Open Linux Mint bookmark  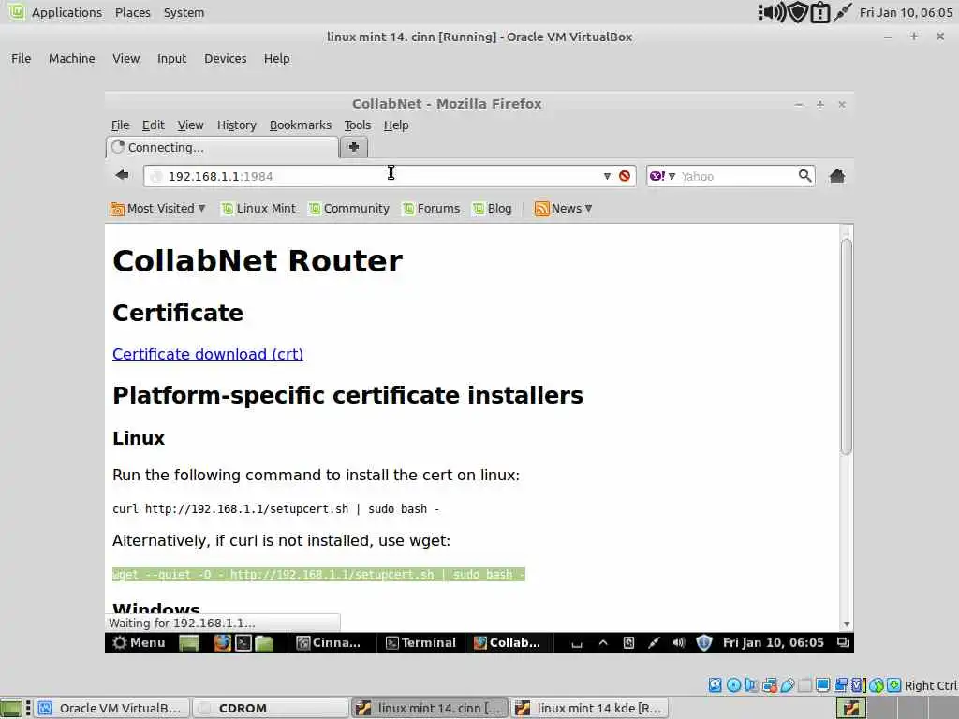pos(258,209)
